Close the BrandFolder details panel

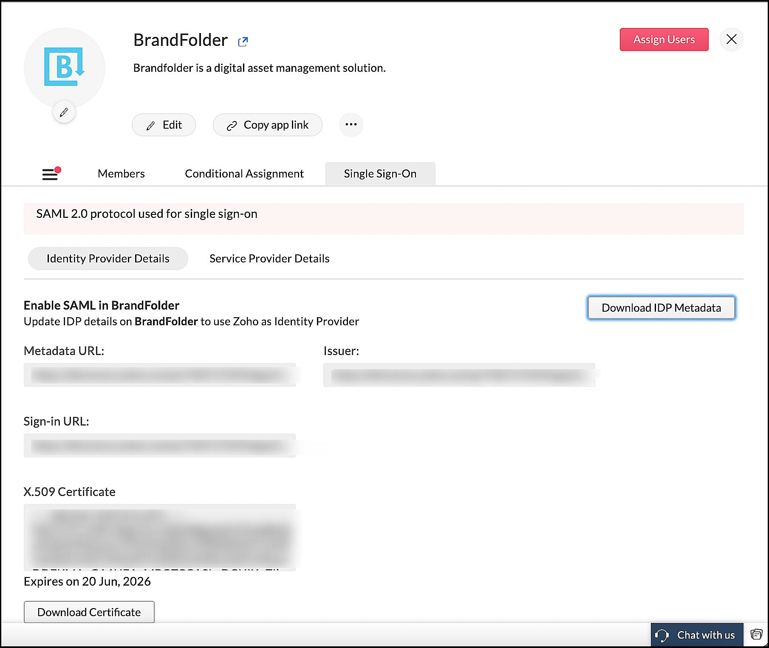(x=731, y=39)
